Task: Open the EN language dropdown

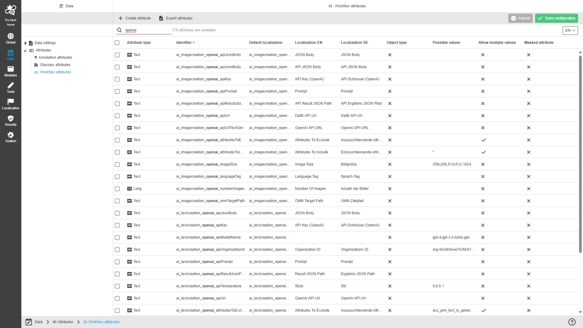Action: point(570,30)
